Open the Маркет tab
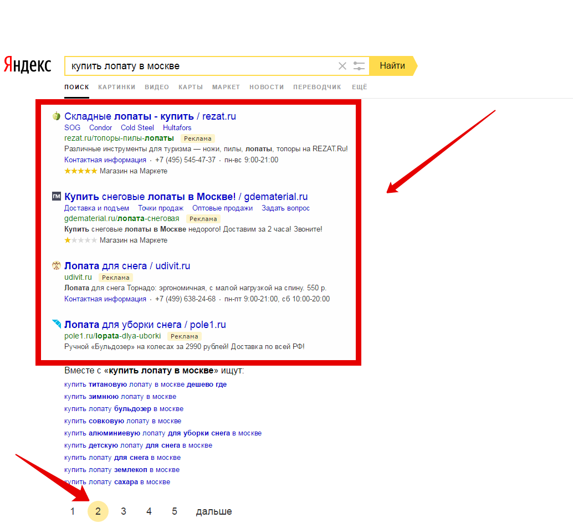The height and width of the screenshot is (523, 573). click(x=226, y=87)
